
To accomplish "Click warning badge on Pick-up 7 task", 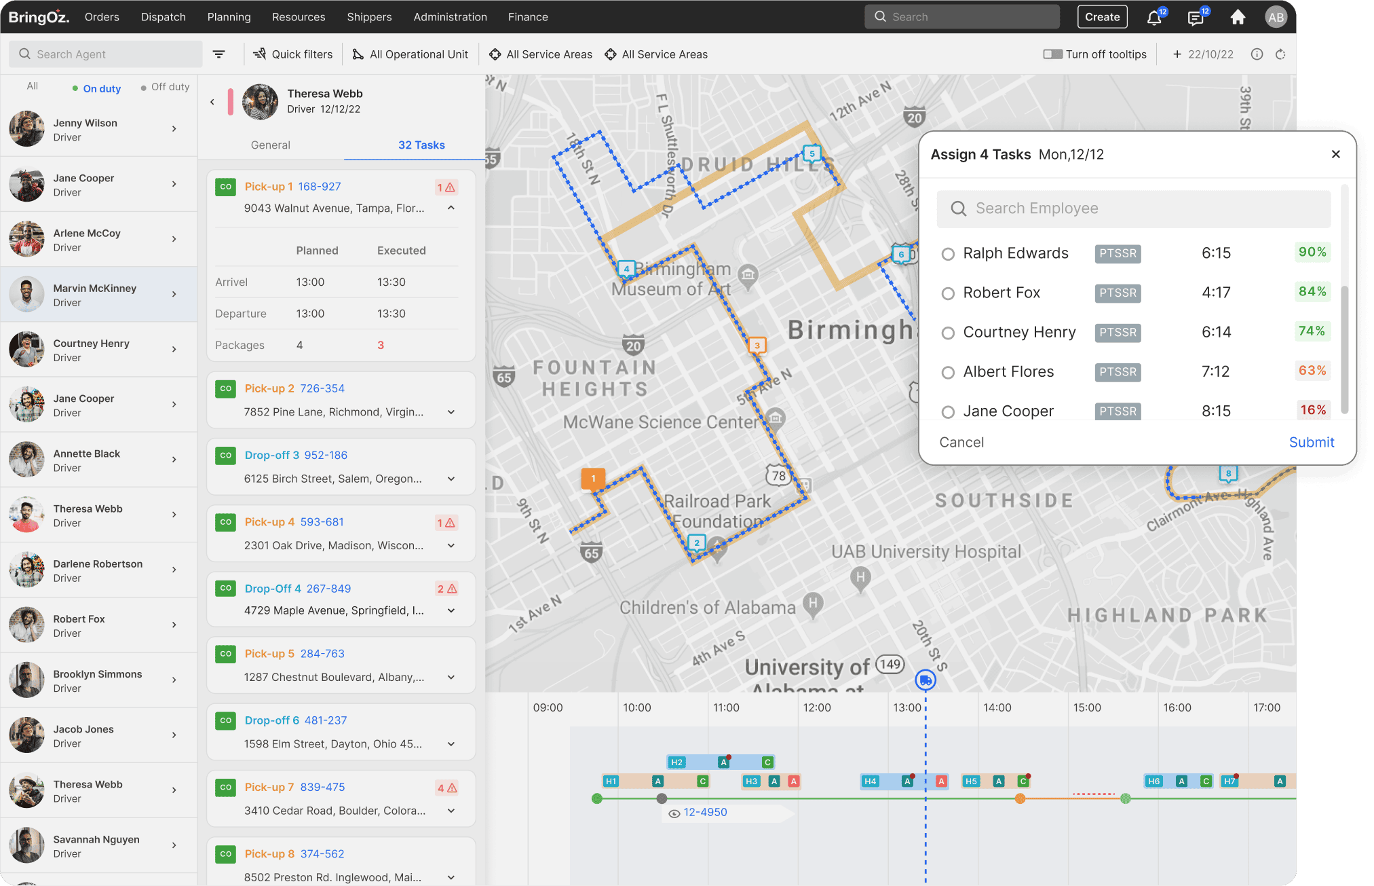I will [446, 788].
